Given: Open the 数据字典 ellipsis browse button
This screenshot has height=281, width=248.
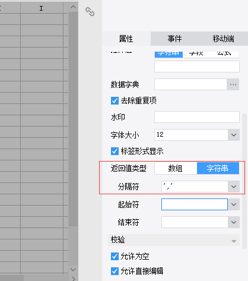Looking at the screenshot, I should (233, 84).
